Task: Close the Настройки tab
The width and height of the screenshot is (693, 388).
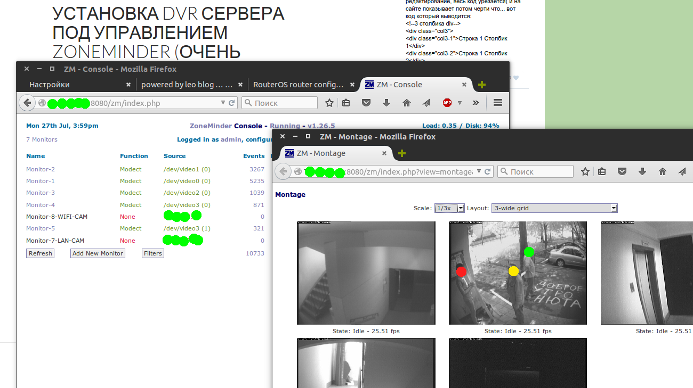Action: 128,84
